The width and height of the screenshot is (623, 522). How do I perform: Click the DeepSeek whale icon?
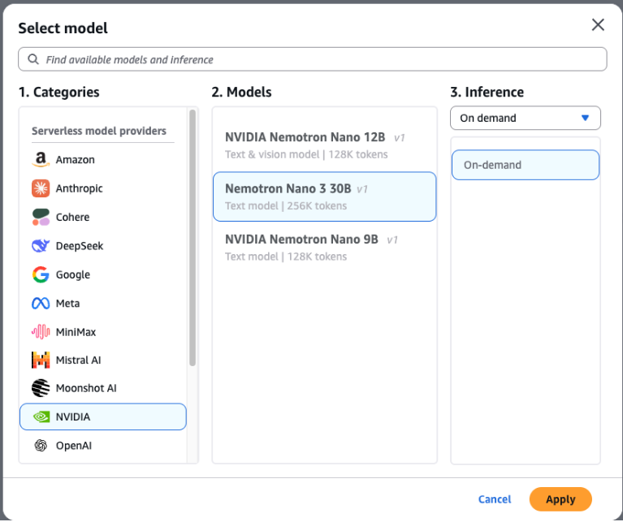(41, 246)
